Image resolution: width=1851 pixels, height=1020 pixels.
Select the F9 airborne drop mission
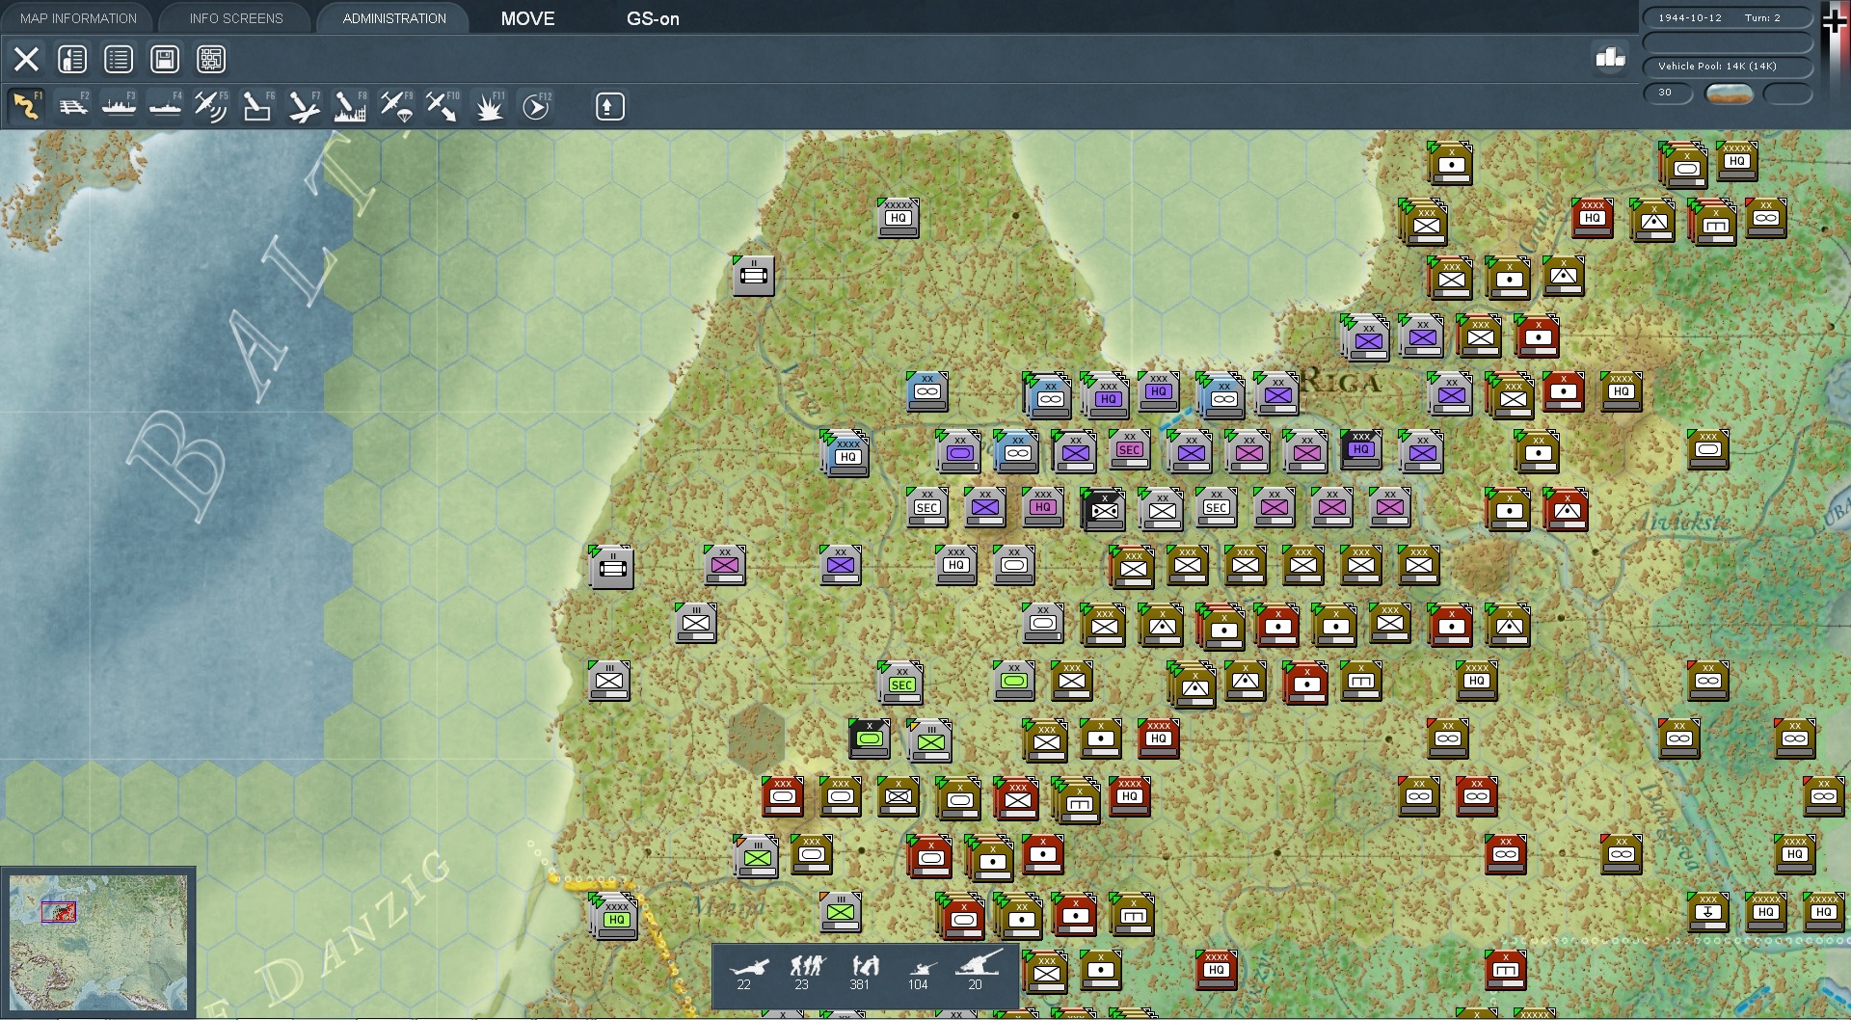[x=396, y=106]
